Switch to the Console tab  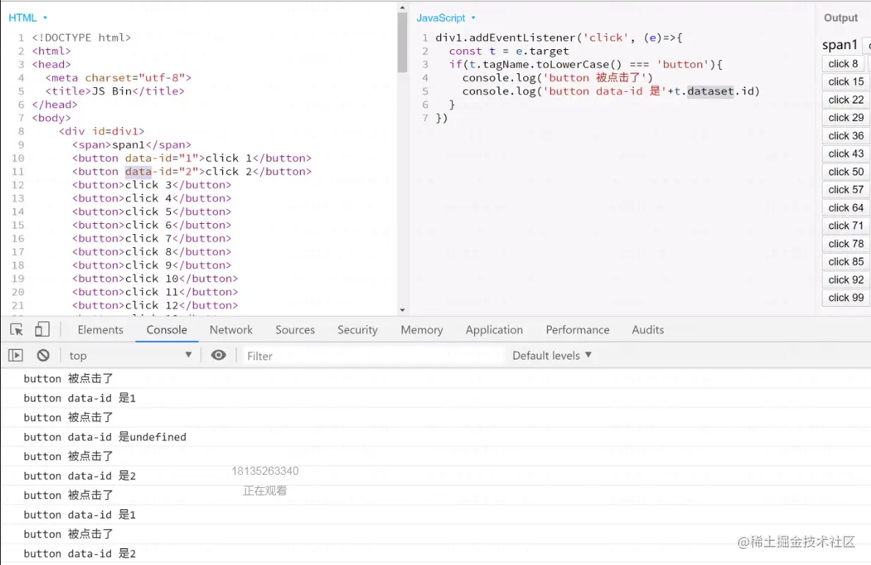167,329
